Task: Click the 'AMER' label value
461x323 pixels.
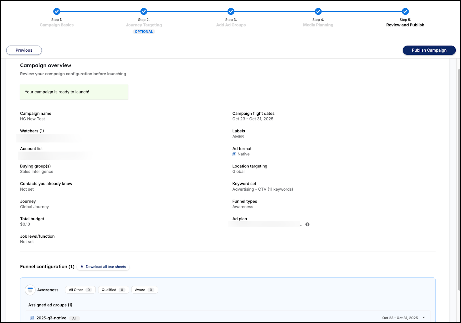Action: tap(238, 137)
